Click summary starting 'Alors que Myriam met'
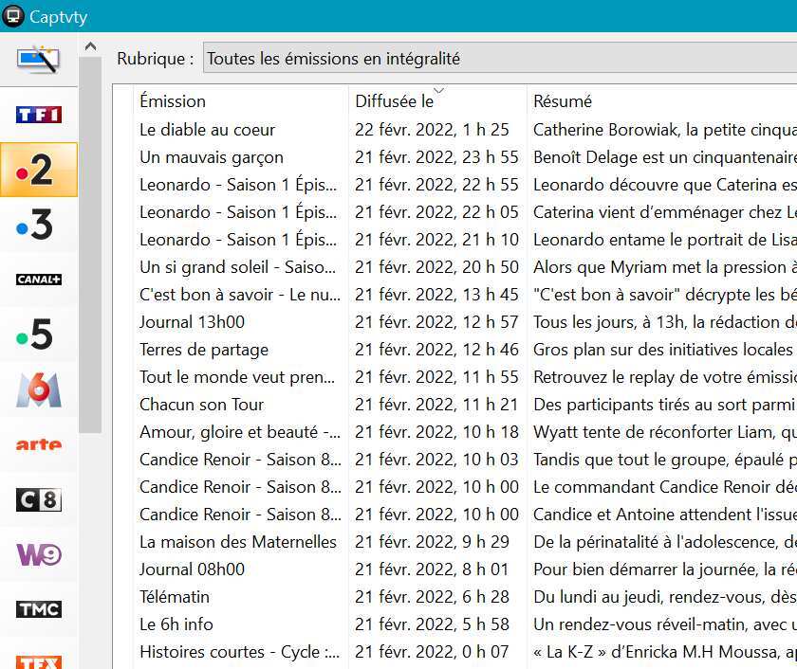This screenshot has height=669, width=797. pos(665,267)
